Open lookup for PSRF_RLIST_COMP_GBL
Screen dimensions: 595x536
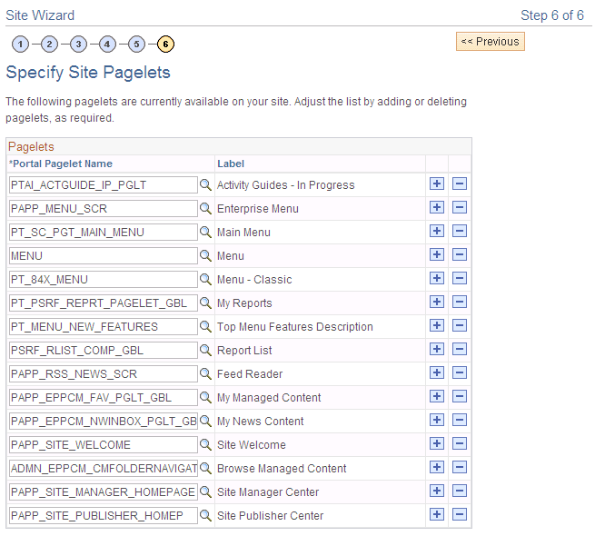(205, 350)
